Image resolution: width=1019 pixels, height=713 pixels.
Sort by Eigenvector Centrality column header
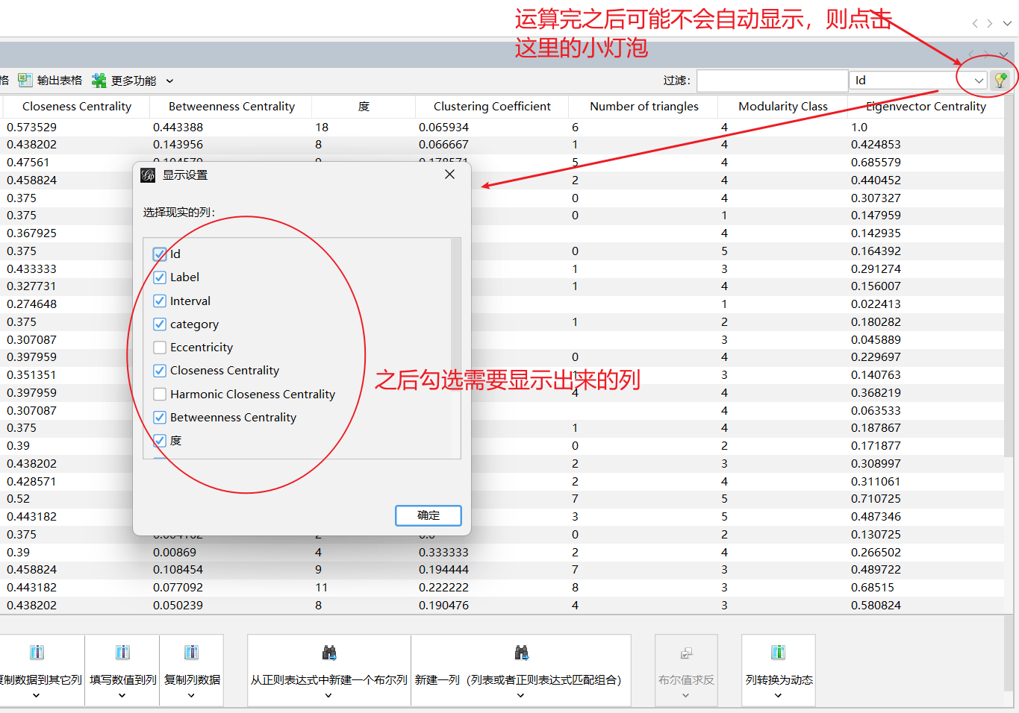tap(926, 107)
